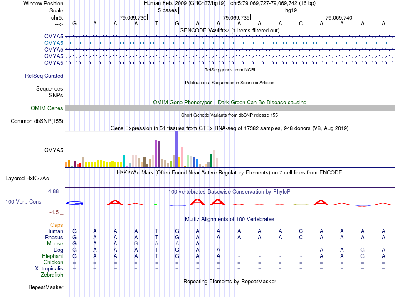Click the RepeatMasker track label

(x=46, y=287)
